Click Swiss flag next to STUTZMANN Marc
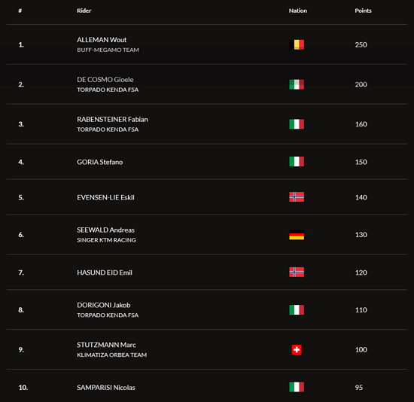The image size is (414, 402). click(297, 350)
